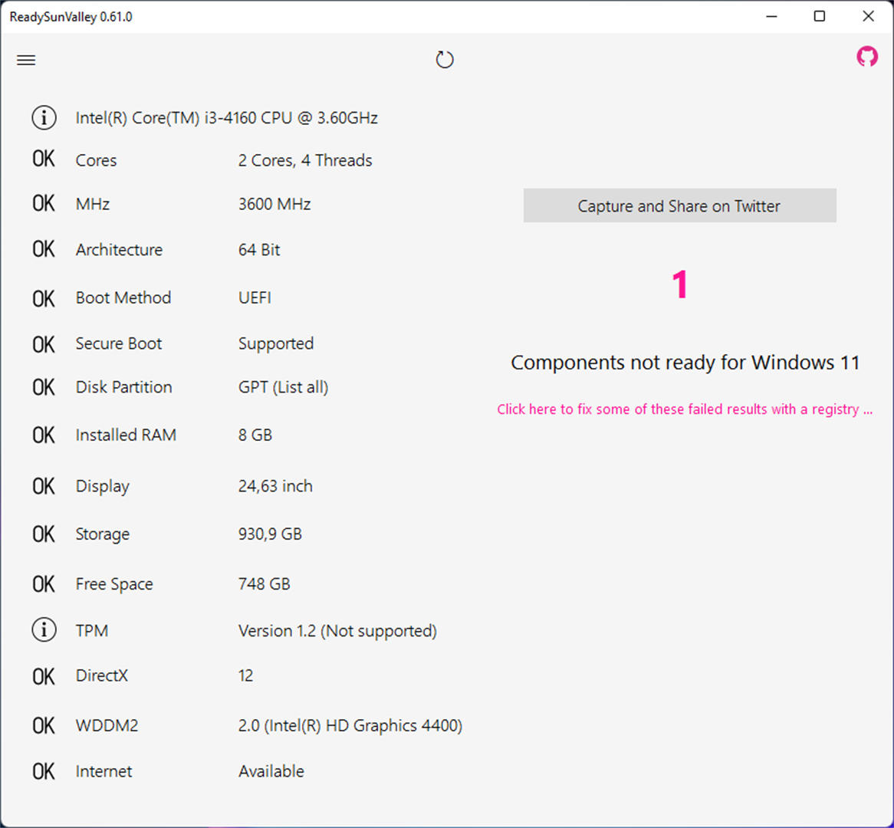Click the Display label
Screen dimensions: 894x828
pos(103,486)
